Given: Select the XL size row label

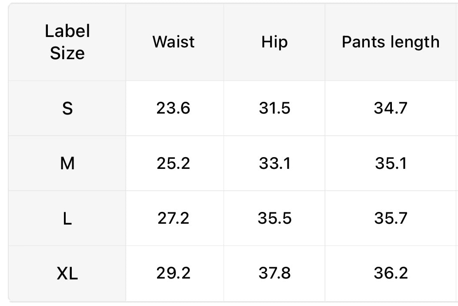Looking at the screenshot, I should (67, 273).
